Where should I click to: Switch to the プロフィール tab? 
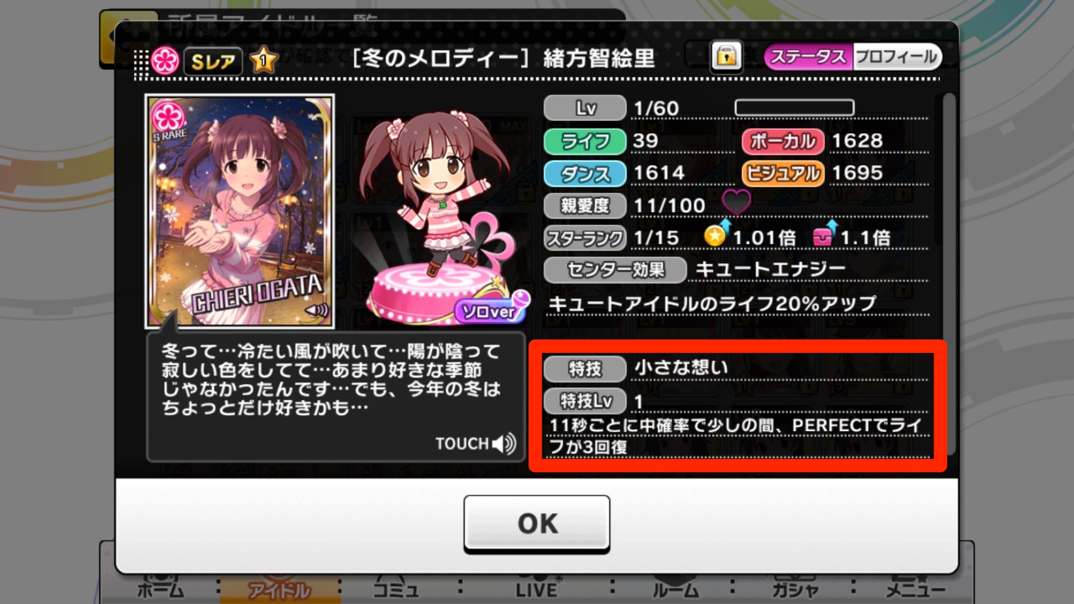click(897, 56)
